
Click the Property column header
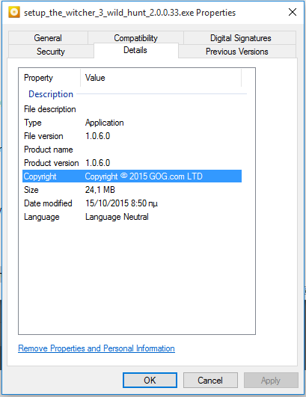tap(49, 78)
